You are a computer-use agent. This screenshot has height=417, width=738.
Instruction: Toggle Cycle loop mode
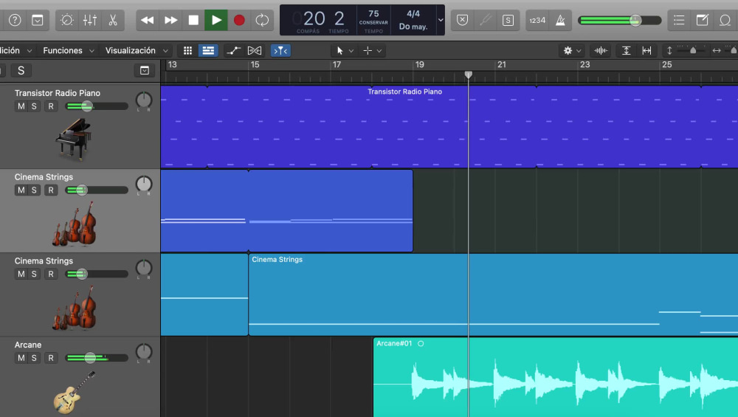(262, 20)
